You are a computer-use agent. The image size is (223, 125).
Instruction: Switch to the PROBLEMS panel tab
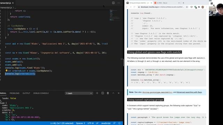click(15, 93)
